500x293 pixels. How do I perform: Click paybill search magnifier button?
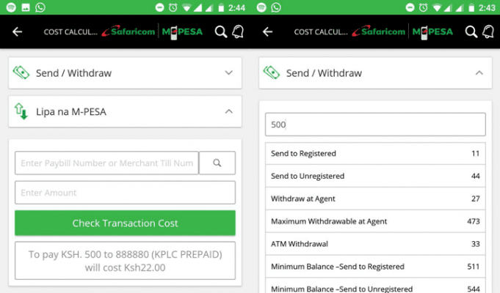click(x=217, y=163)
